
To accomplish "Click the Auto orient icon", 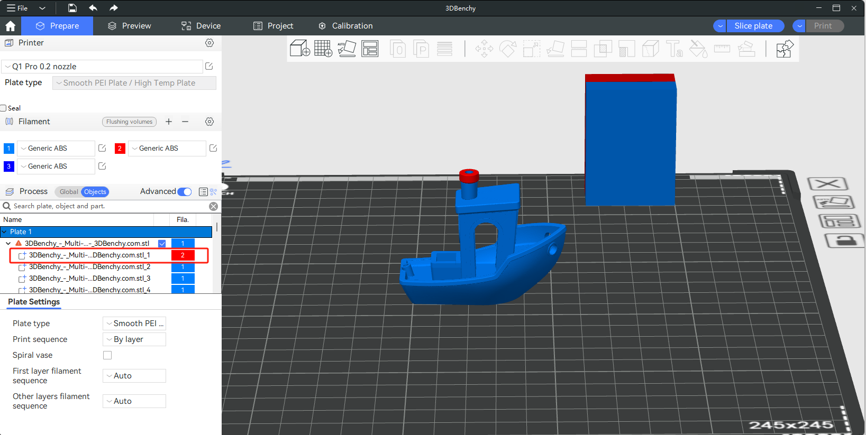I will pyautogui.click(x=347, y=49).
